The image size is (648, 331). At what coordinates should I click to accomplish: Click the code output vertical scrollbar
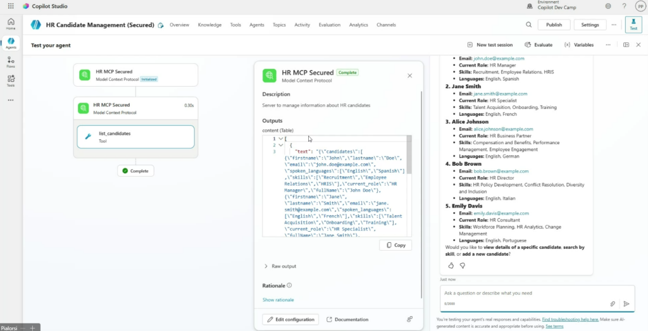409,155
